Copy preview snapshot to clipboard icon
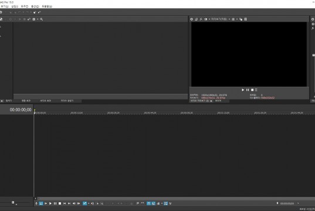This screenshot has height=211, width=315. 241,19
